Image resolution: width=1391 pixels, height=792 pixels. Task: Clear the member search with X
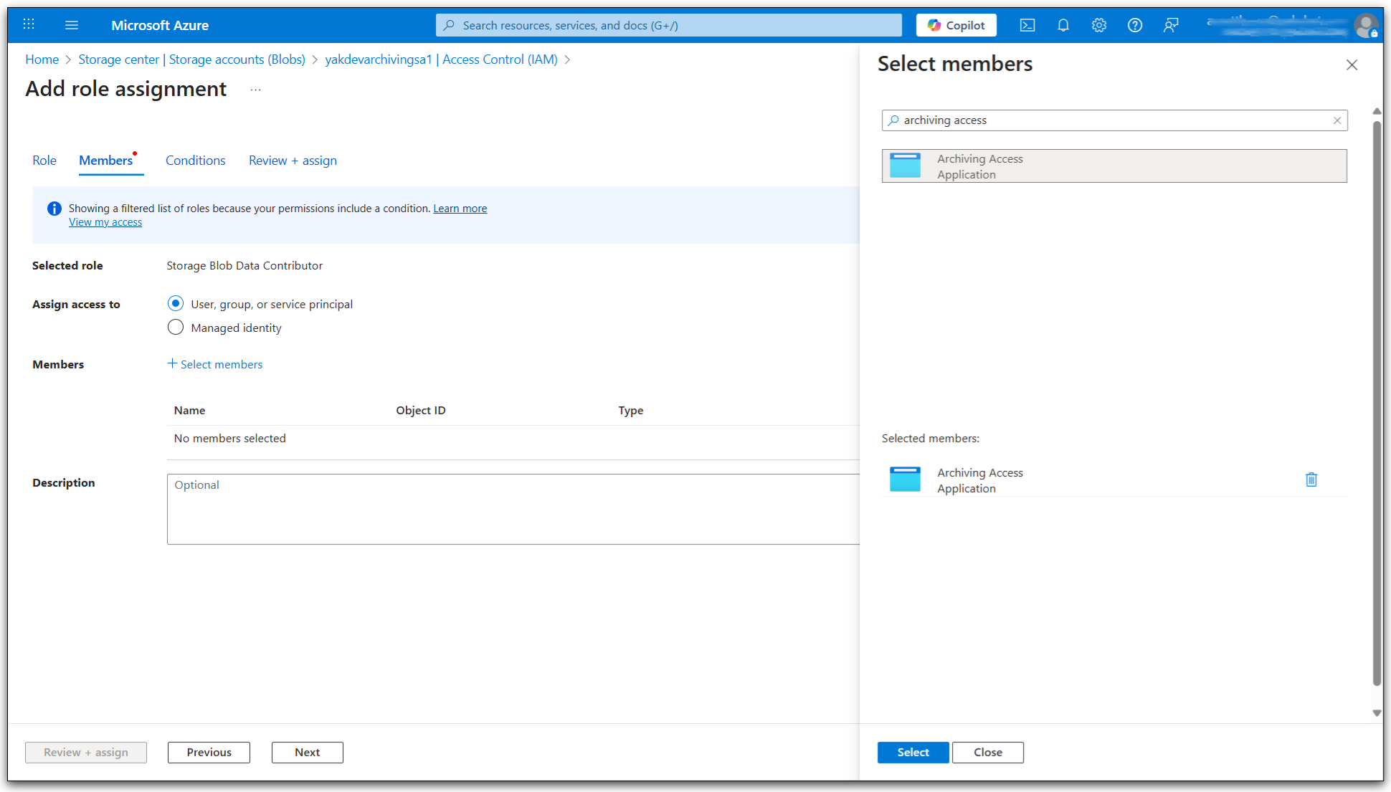pyautogui.click(x=1337, y=120)
